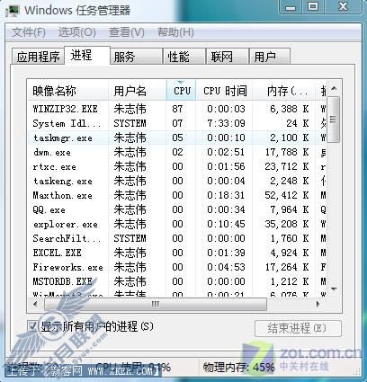The width and height of the screenshot is (367, 382).
Task: Open the 文件(F) menu
Action: click(29, 32)
